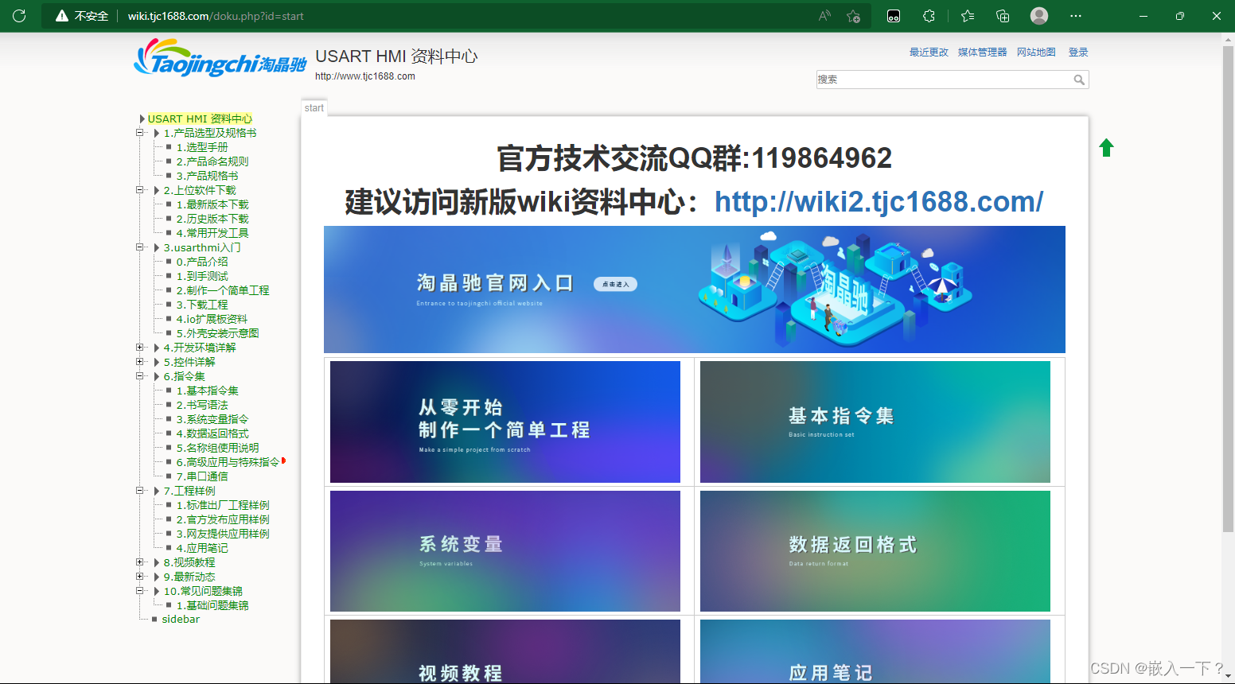Collapse the 3.usarthmi入门 tree node
1235x684 pixels.
click(139, 247)
